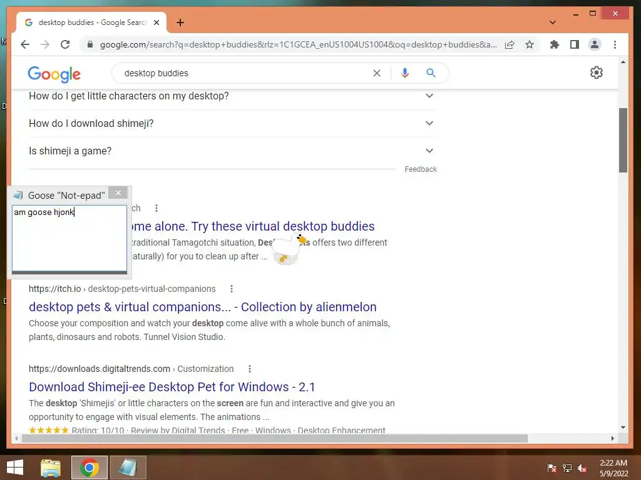Click the itch.io result URL text
Viewport: 641px width, 480px height.
coord(122,289)
